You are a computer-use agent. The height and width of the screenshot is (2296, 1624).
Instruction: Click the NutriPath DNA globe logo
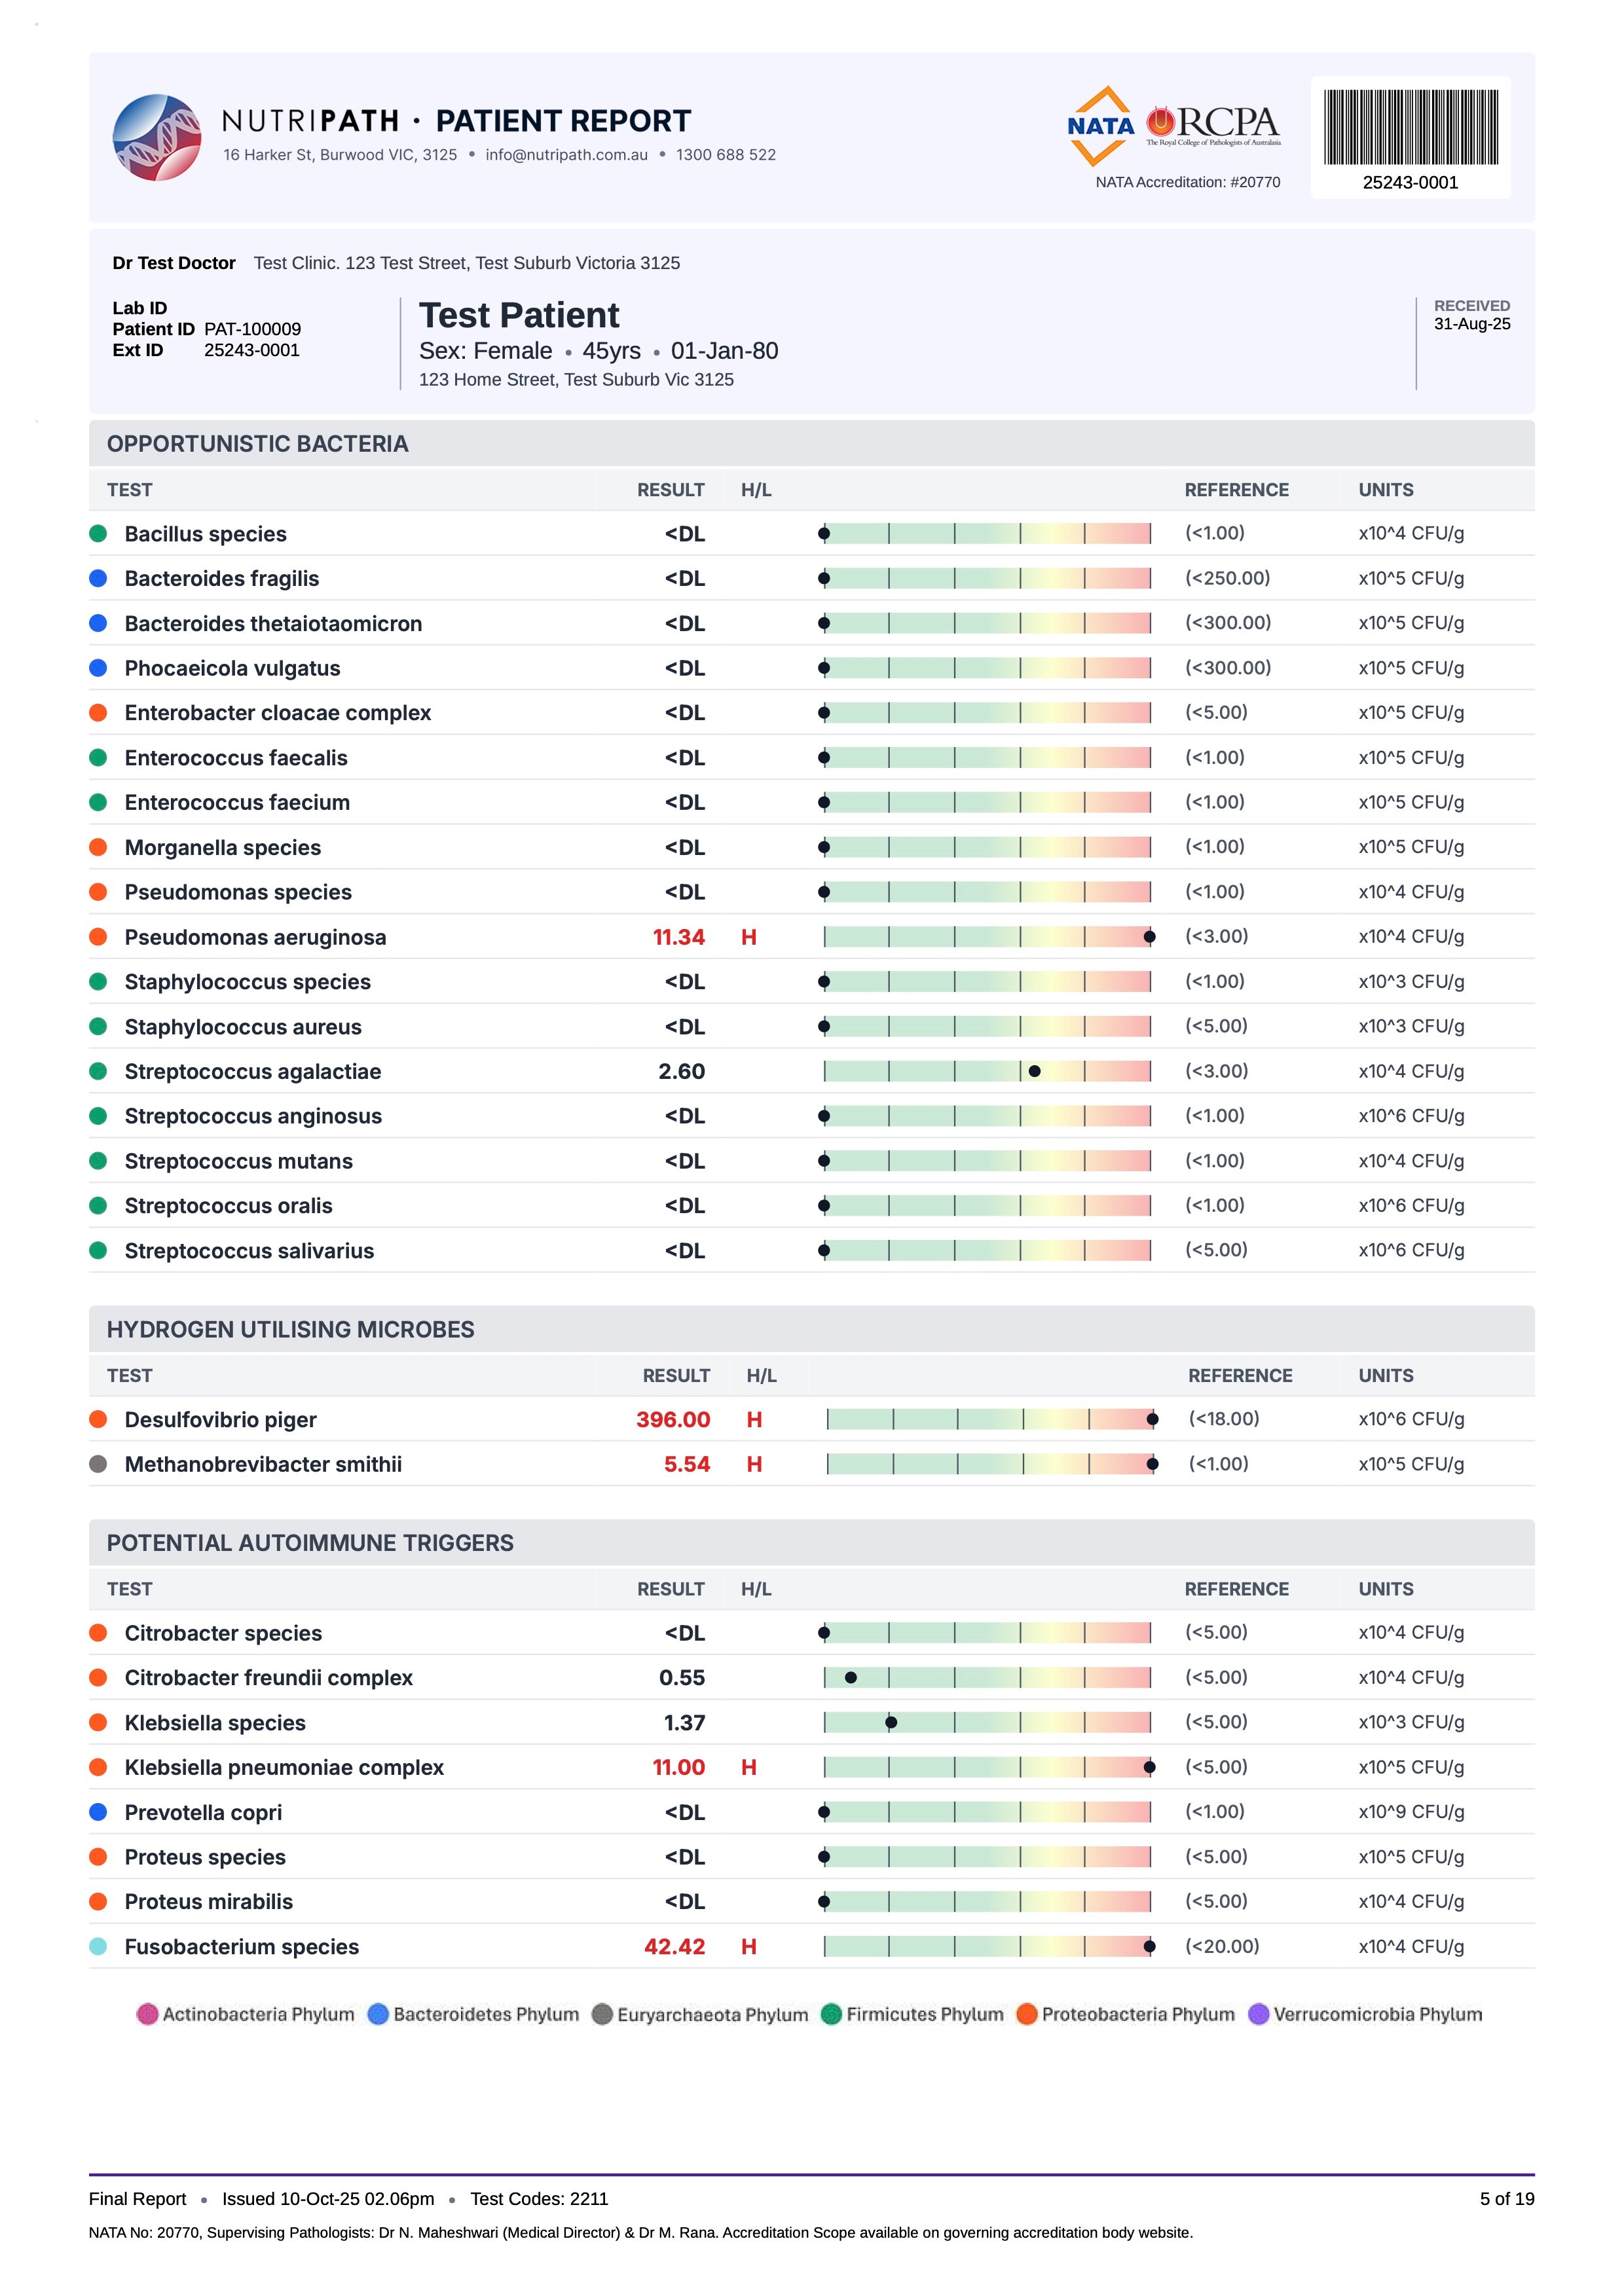point(157,137)
